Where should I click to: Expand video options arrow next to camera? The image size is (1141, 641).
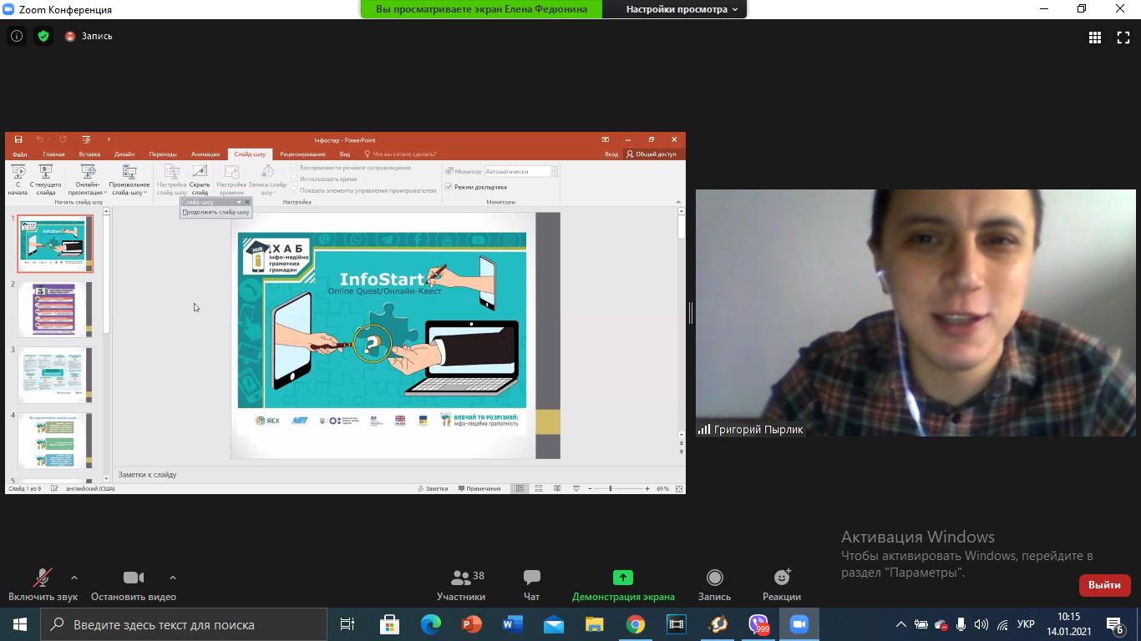pos(173,578)
